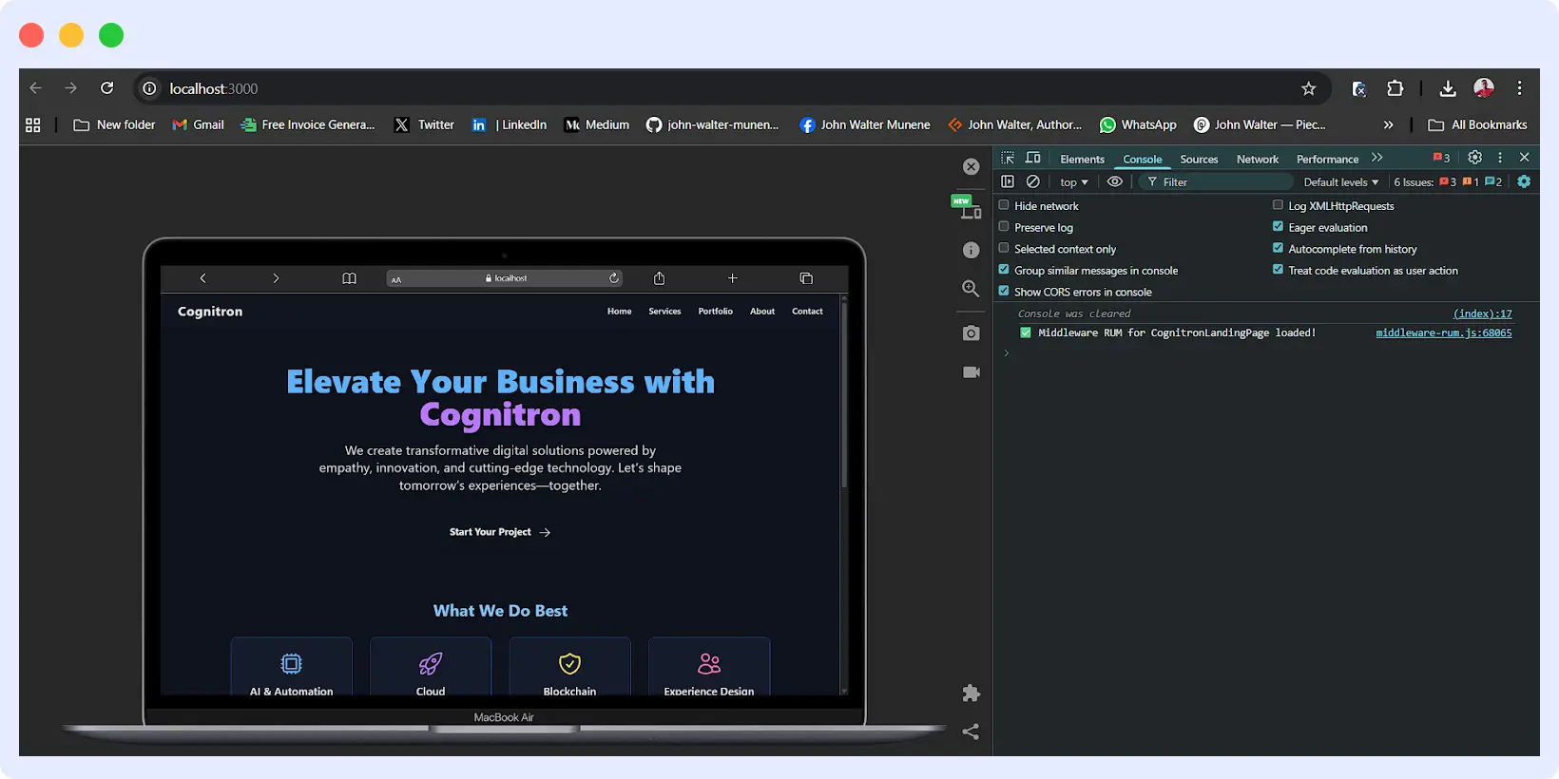Click the video record icon in sidebar
Viewport: 1559px width, 779px height.
[x=971, y=372]
